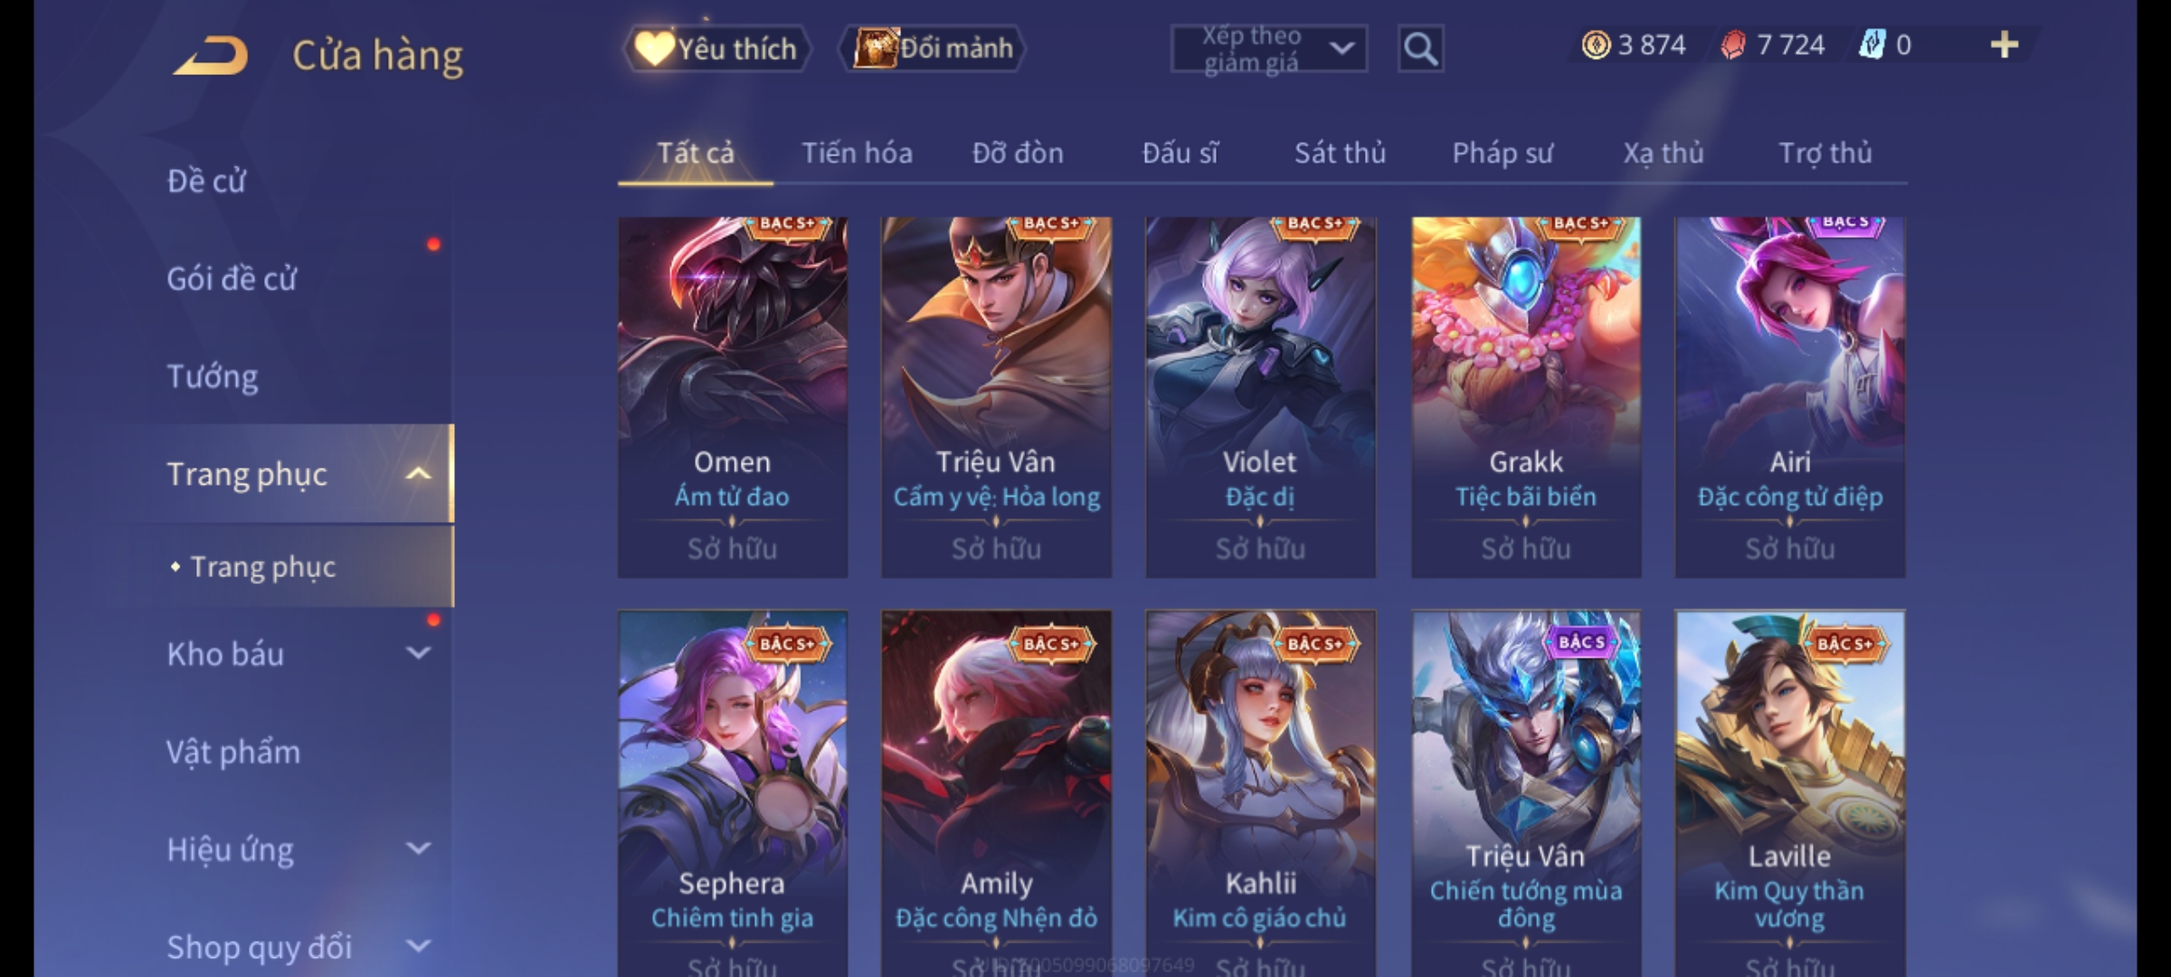2171x977 pixels.
Task: Tap the gold coin currency icon
Action: [1596, 45]
